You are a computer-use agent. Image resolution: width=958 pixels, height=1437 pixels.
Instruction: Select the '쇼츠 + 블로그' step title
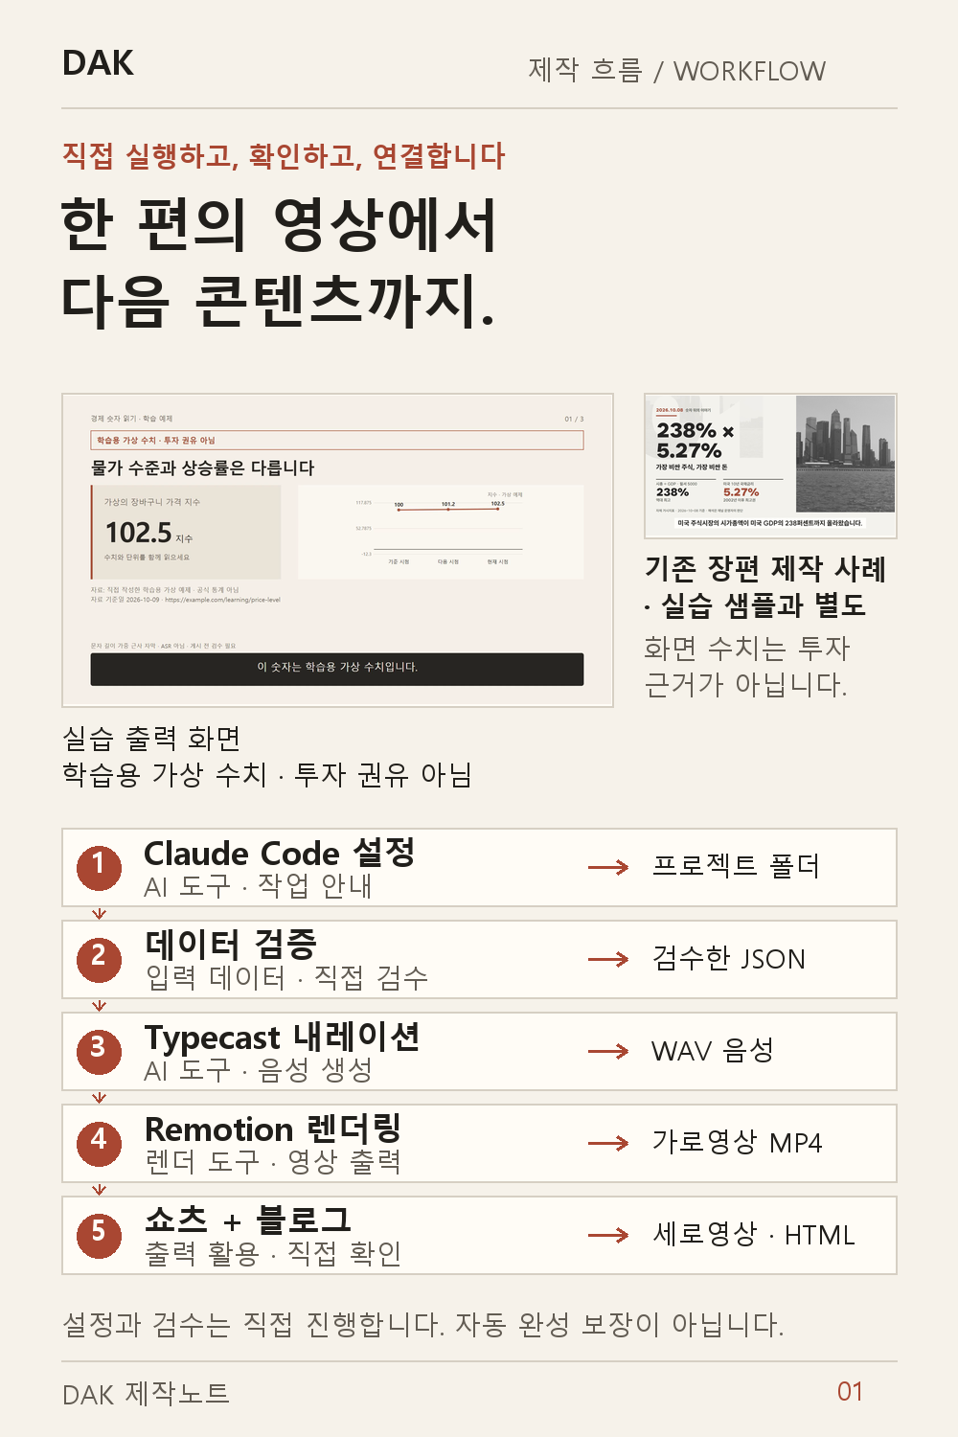(x=248, y=1220)
